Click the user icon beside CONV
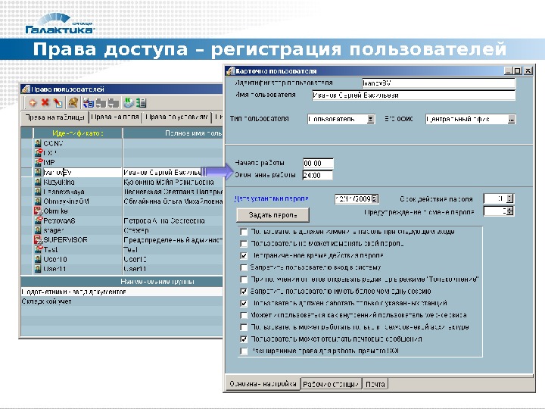 [x=38, y=143]
